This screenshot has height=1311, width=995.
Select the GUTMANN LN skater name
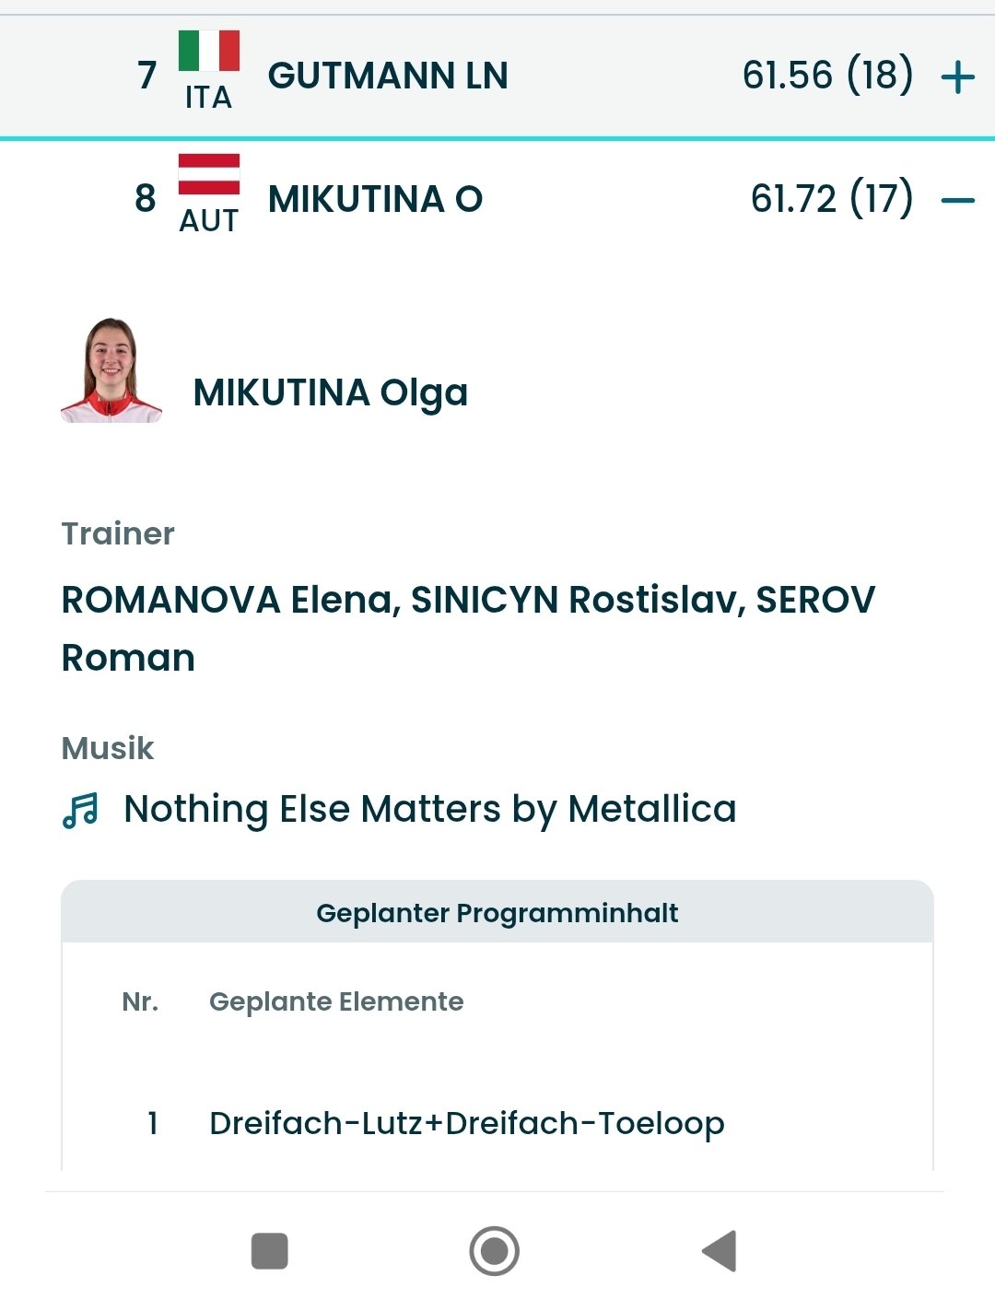pyautogui.click(x=388, y=76)
